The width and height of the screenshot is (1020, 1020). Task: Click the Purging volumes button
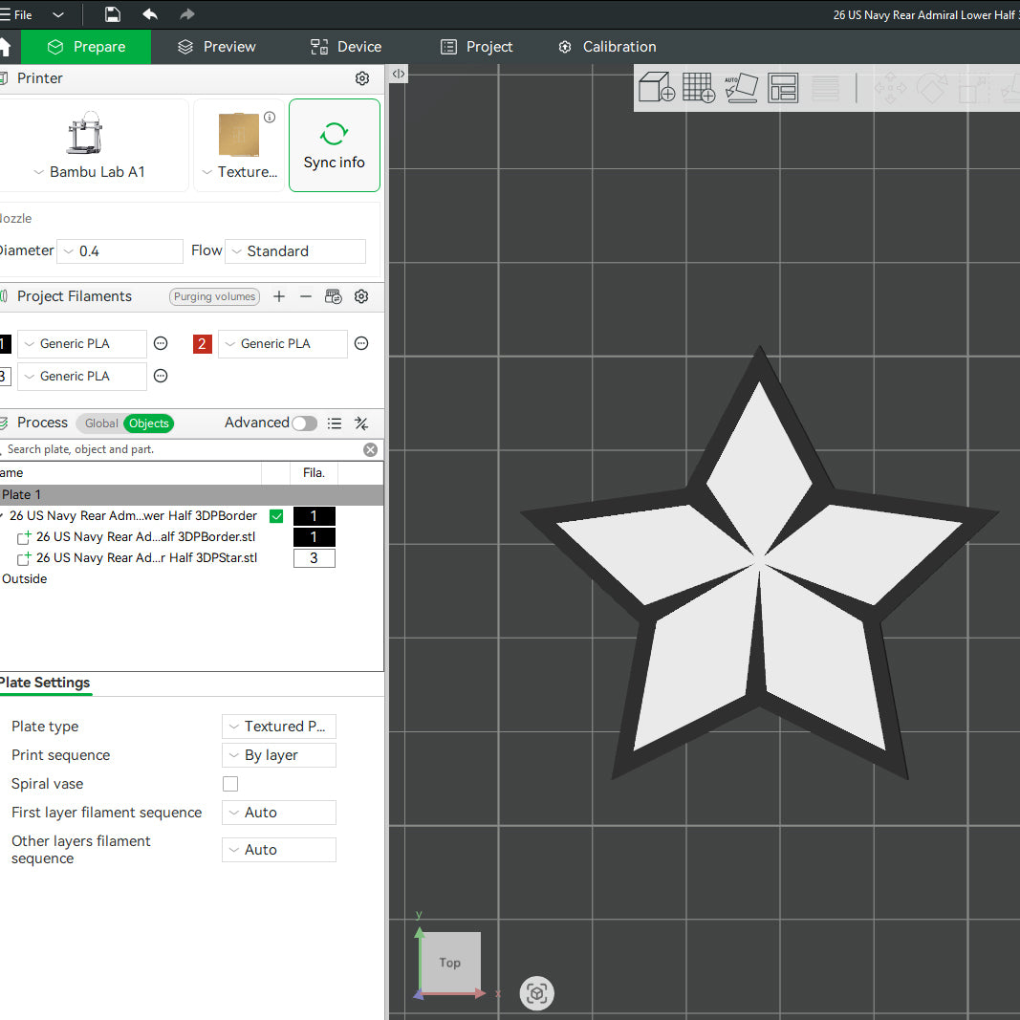coord(215,296)
